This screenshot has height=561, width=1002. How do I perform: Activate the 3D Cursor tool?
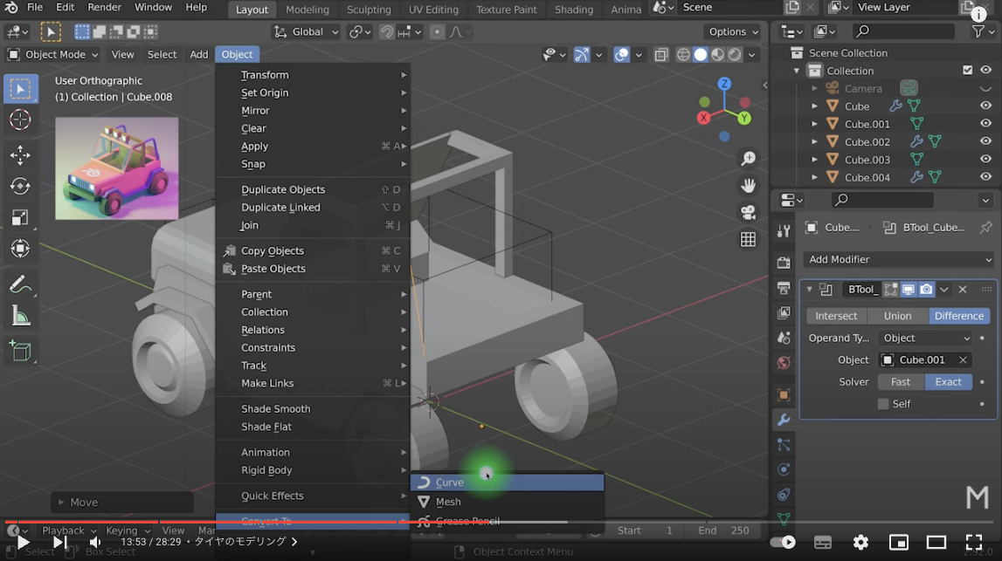point(20,120)
